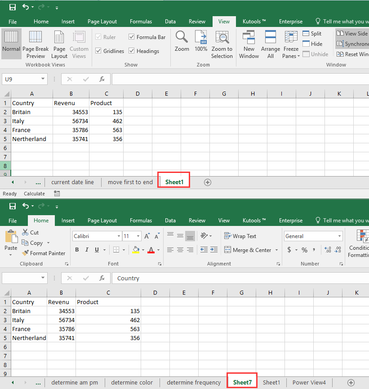Click the Format Painter tool
The width and height of the screenshot is (369, 389).
point(44,253)
